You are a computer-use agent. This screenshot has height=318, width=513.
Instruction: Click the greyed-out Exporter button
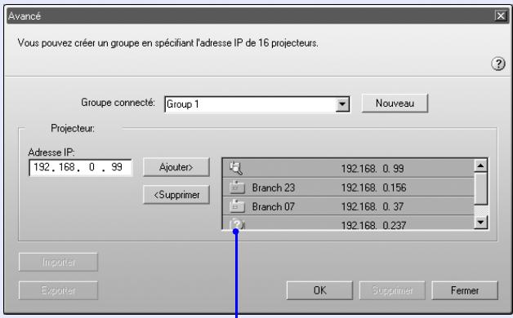(x=58, y=290)
